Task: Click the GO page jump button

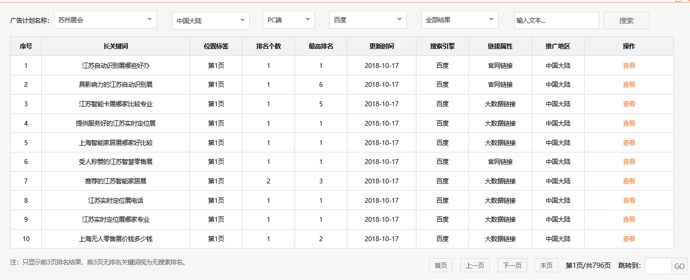Action: (x=679, y=266)
